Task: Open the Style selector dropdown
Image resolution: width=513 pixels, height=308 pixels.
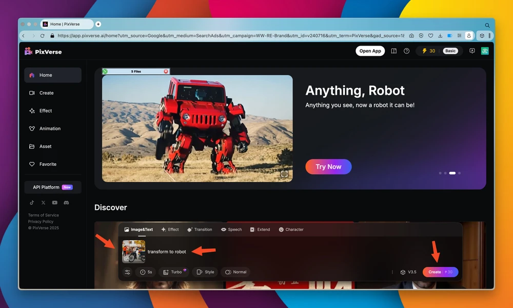Action: (205, 272)
